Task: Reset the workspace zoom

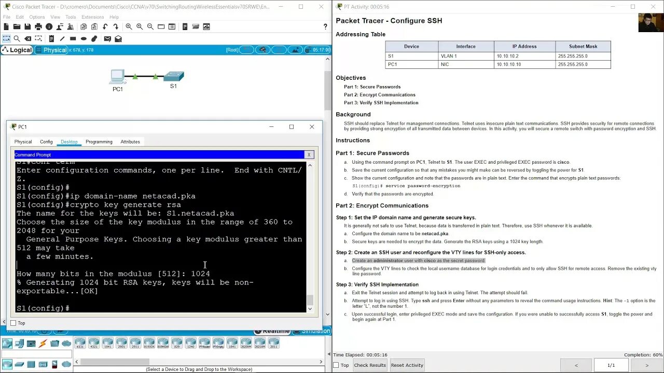Action: click(140, 26)
